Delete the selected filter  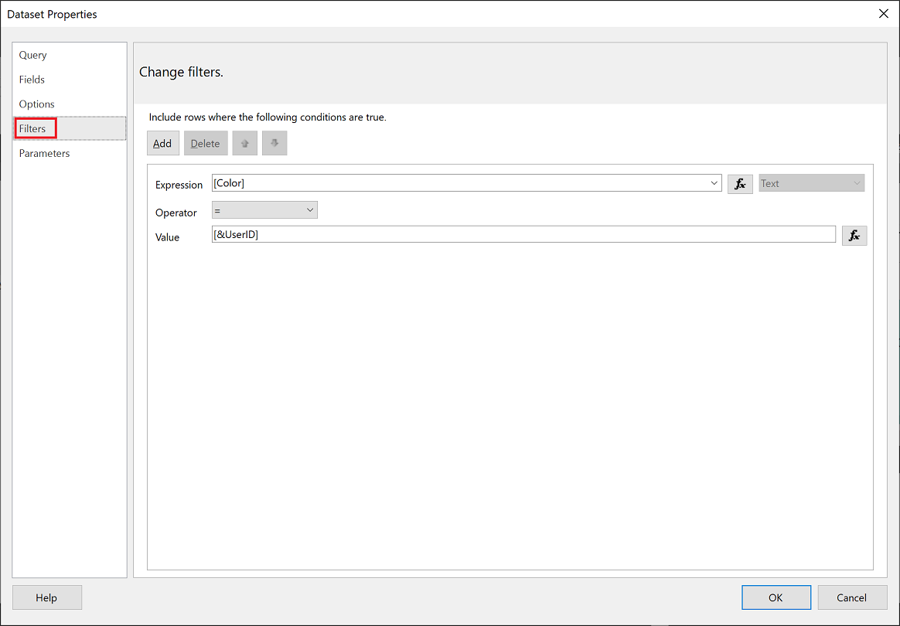pos(205,143)
